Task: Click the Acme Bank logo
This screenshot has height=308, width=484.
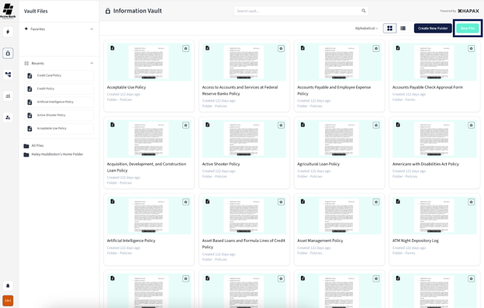Action: click(8, 11)
